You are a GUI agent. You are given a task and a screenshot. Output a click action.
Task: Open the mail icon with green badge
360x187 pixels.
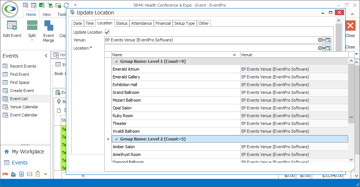point(58,5)
